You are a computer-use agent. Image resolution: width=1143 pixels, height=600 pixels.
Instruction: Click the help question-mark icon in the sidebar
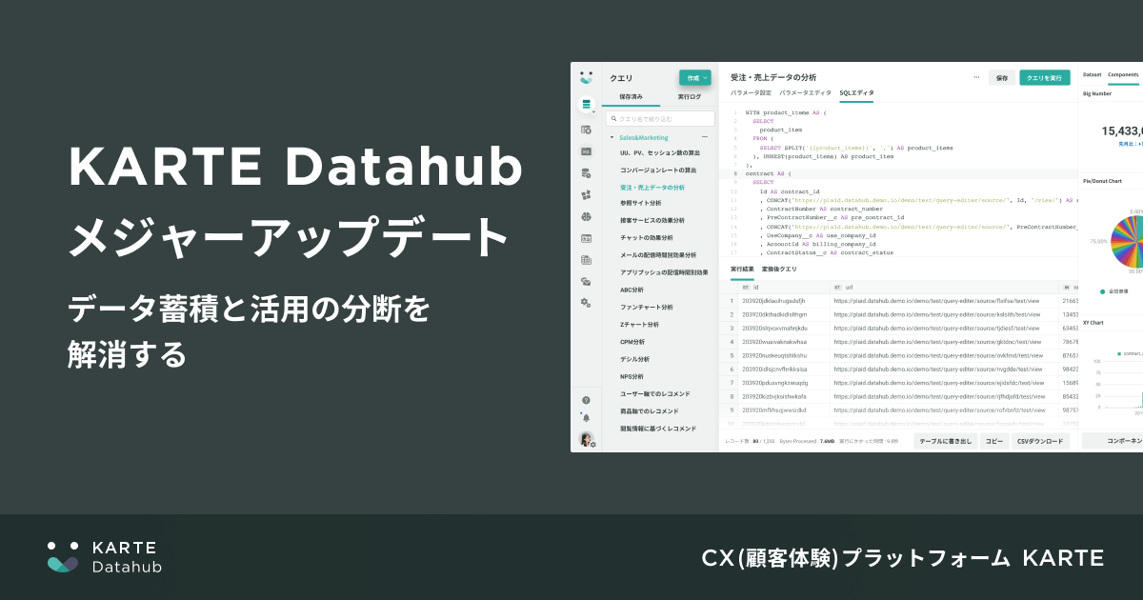pyautogui.click(x=586, y=400)
